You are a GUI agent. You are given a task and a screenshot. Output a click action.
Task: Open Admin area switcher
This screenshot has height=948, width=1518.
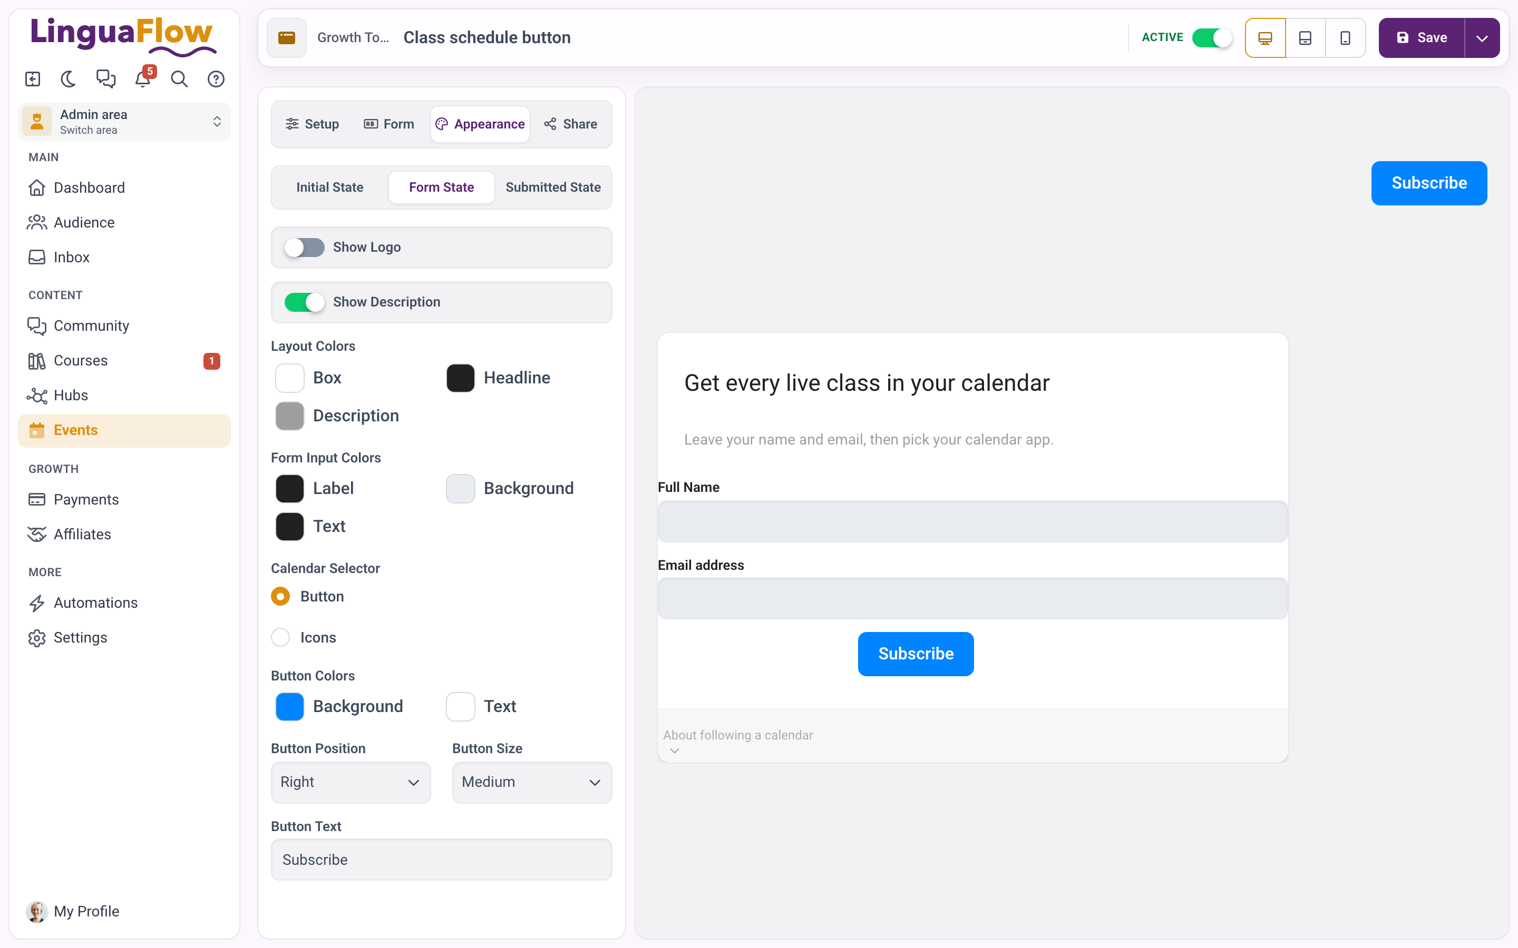[x=124, y=122]
